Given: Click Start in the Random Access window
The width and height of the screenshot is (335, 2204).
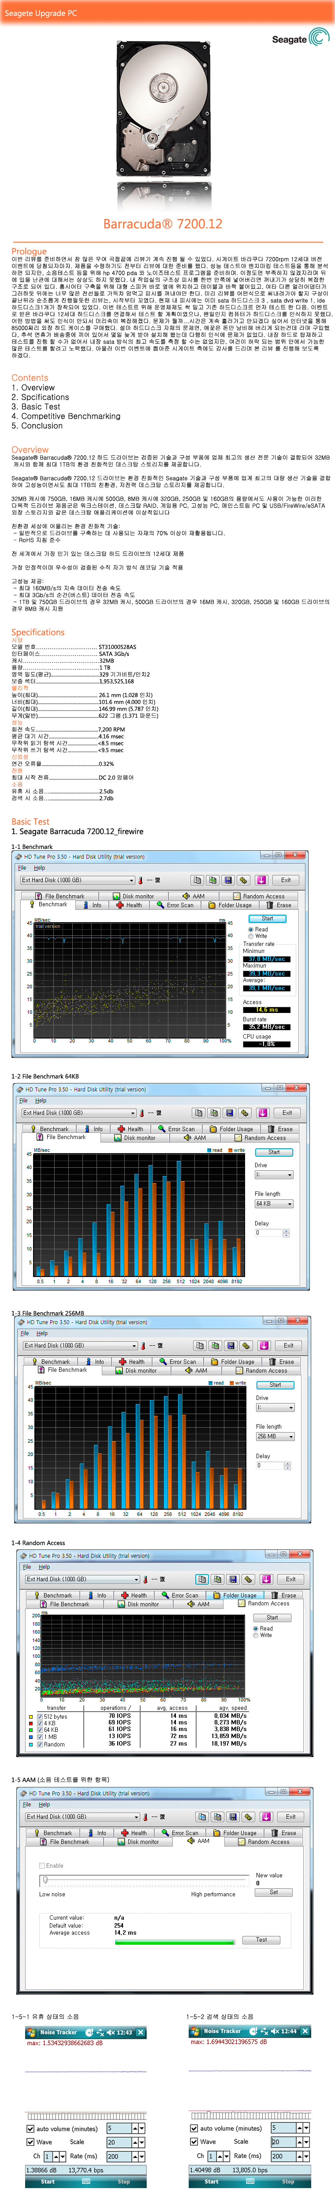Looking at the screenshot, I should click(x=272, y=1617).
